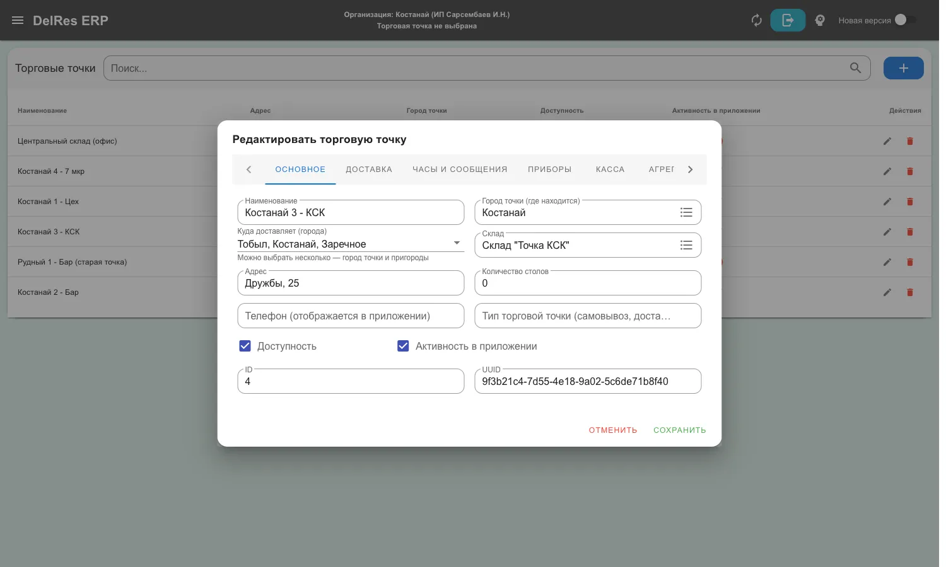
Task: Edit the Костанай 1 - Цех row
Action: click(x=887, y=202)
